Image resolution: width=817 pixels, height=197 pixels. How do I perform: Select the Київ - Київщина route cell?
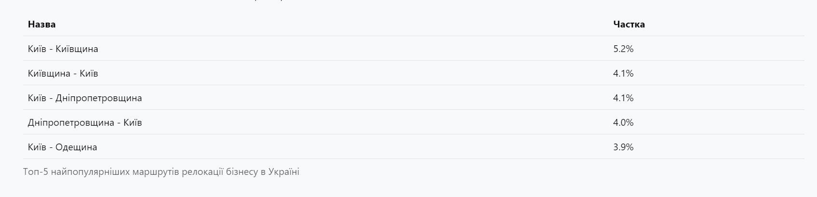pos(63,49)
